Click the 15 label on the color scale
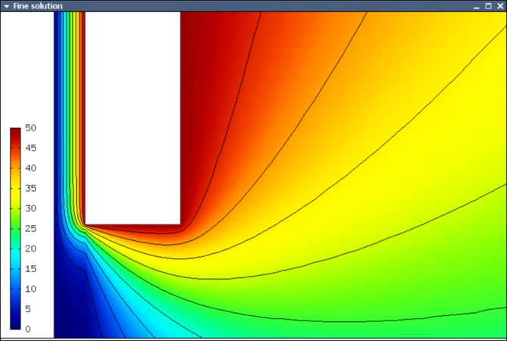Screen dimensions: 507x341 click(x=30, y=269)
